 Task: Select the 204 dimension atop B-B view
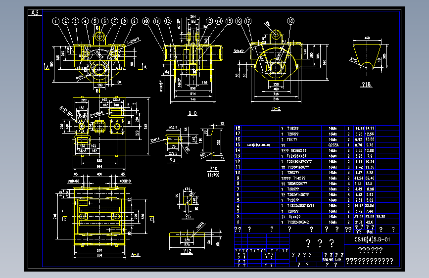coord(193,17)
